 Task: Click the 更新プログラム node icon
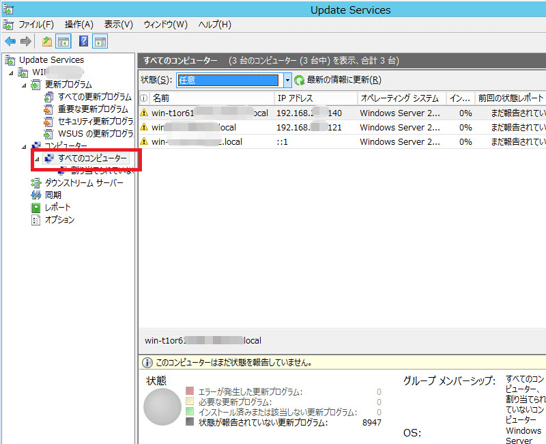click(x=36, y=85)
